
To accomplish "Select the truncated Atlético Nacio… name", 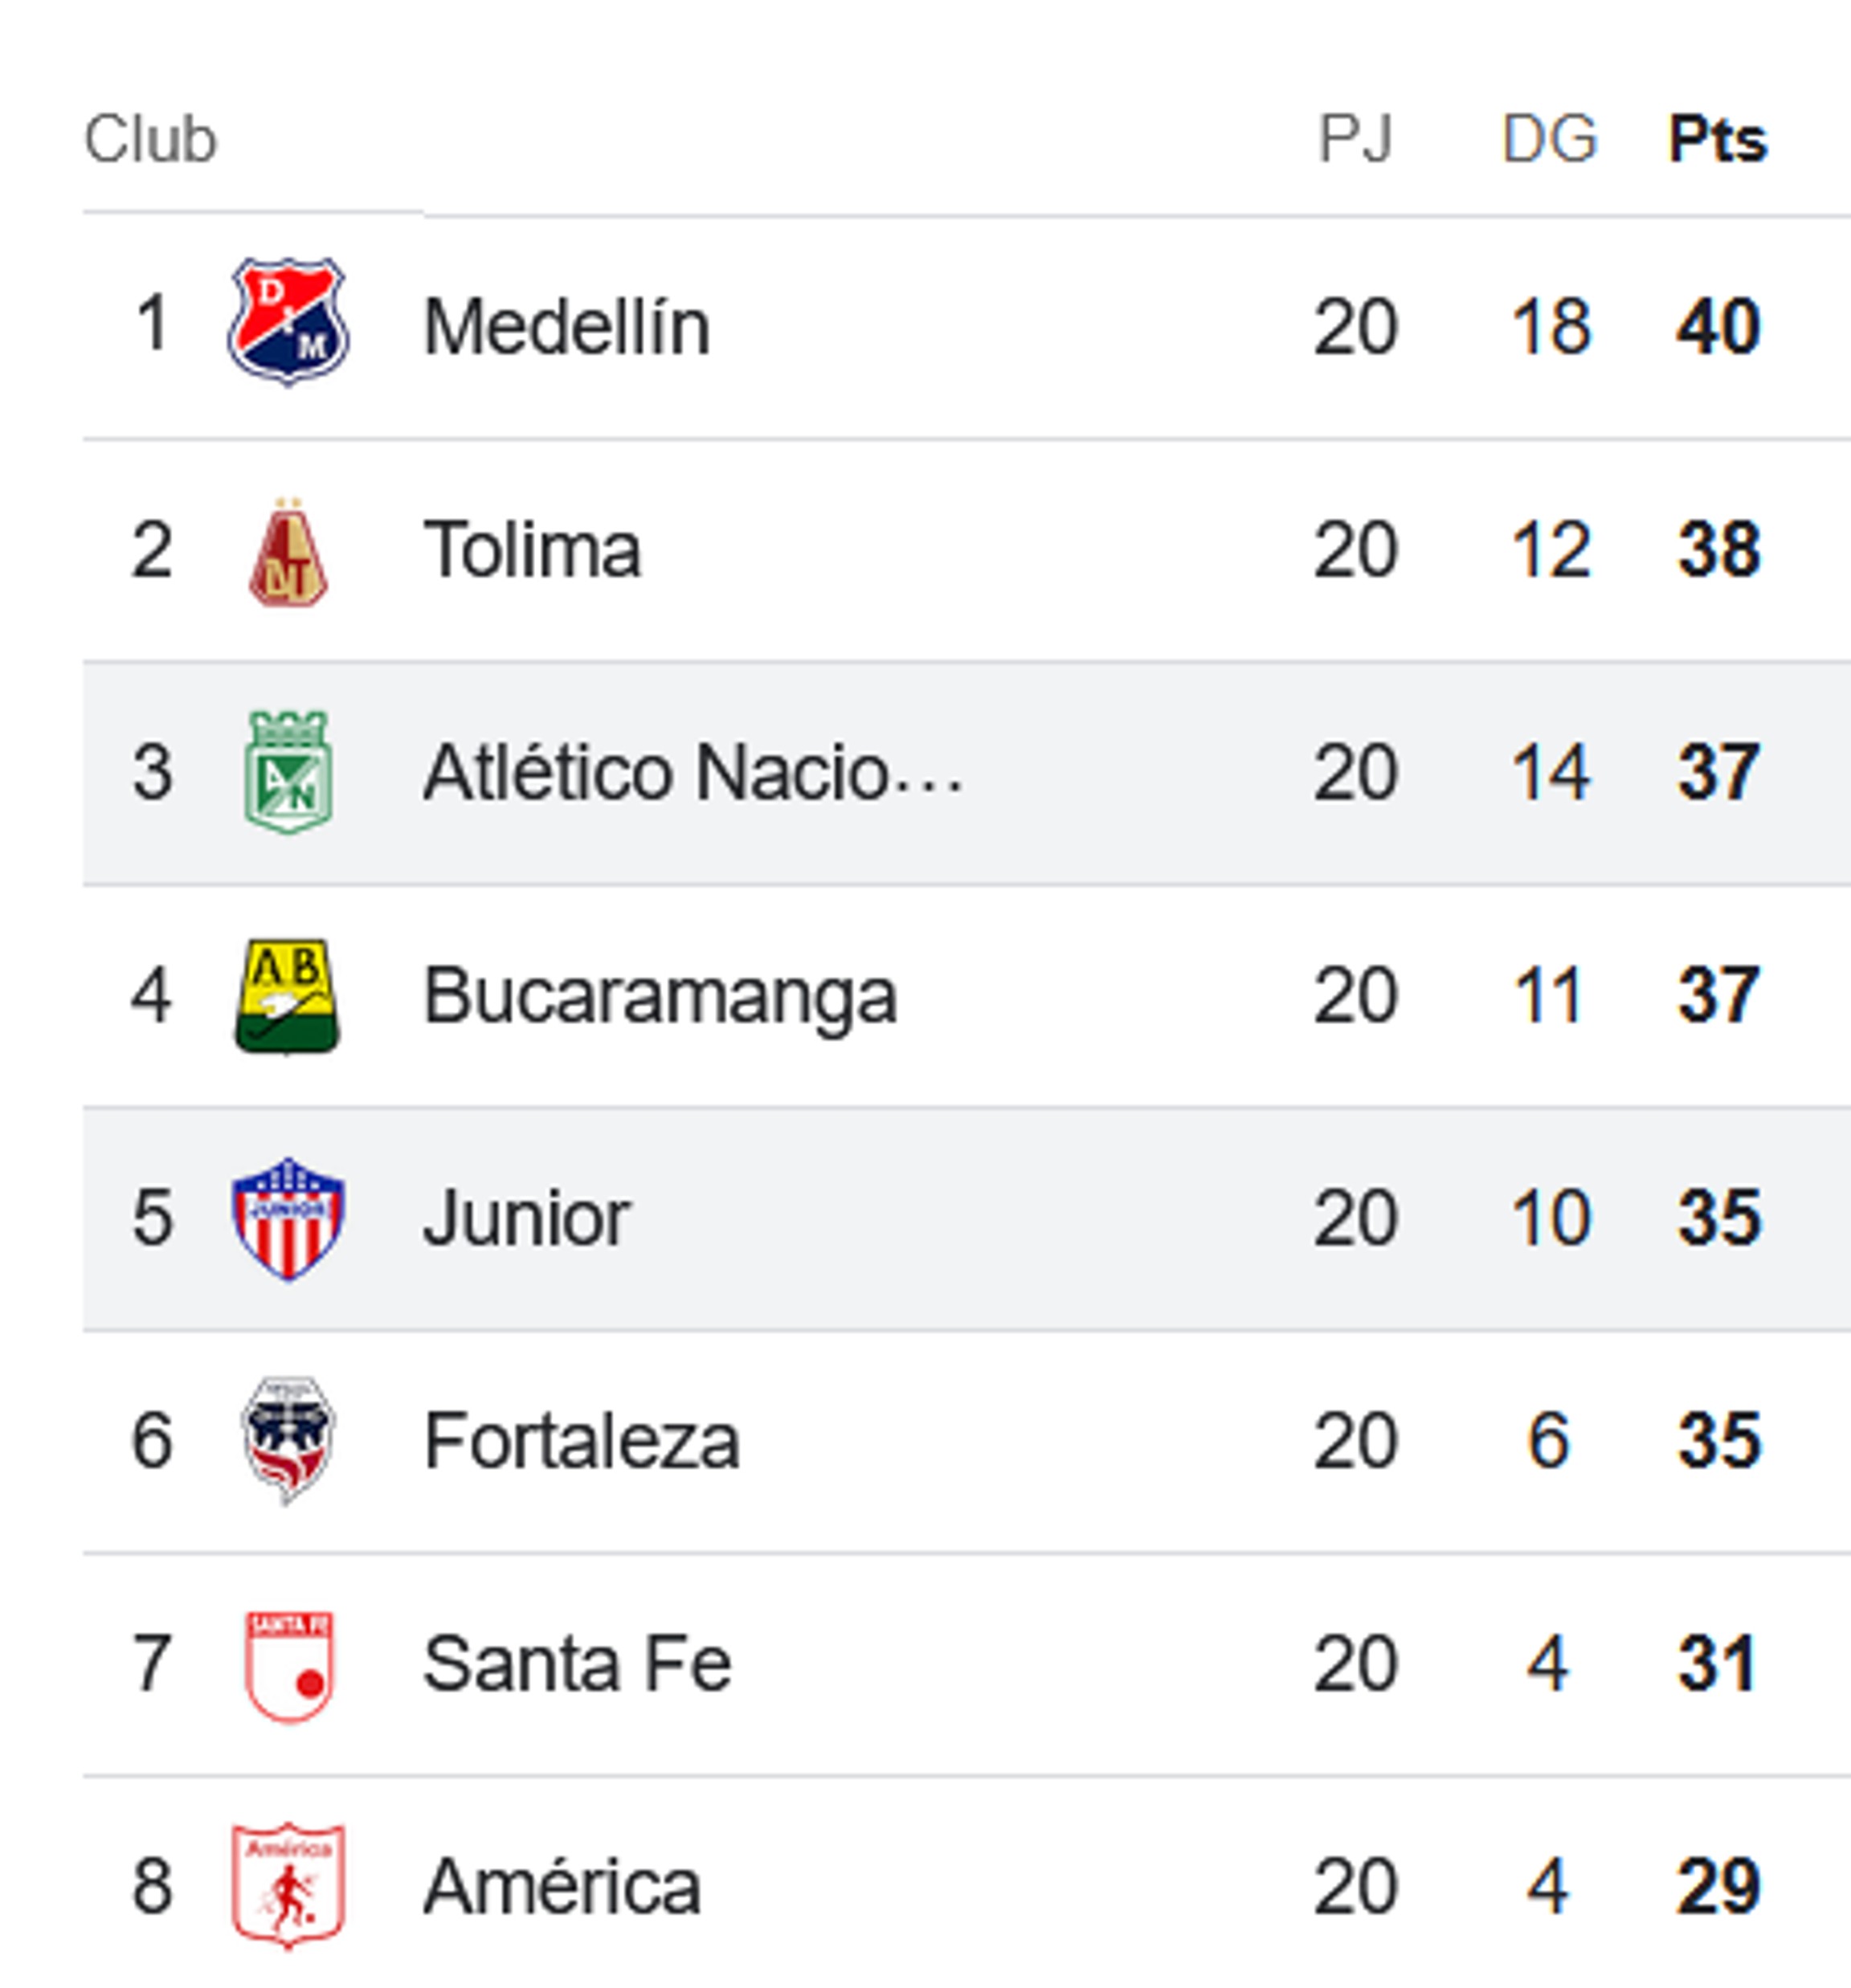I will 692,773.
